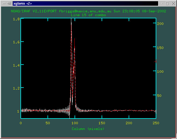
Task: Click the 'Line 15 of combo' title
Action: point(88,15)
